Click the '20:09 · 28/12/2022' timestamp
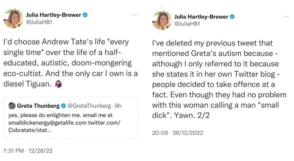The image size is (294, 161). click(x=178, y=133)
